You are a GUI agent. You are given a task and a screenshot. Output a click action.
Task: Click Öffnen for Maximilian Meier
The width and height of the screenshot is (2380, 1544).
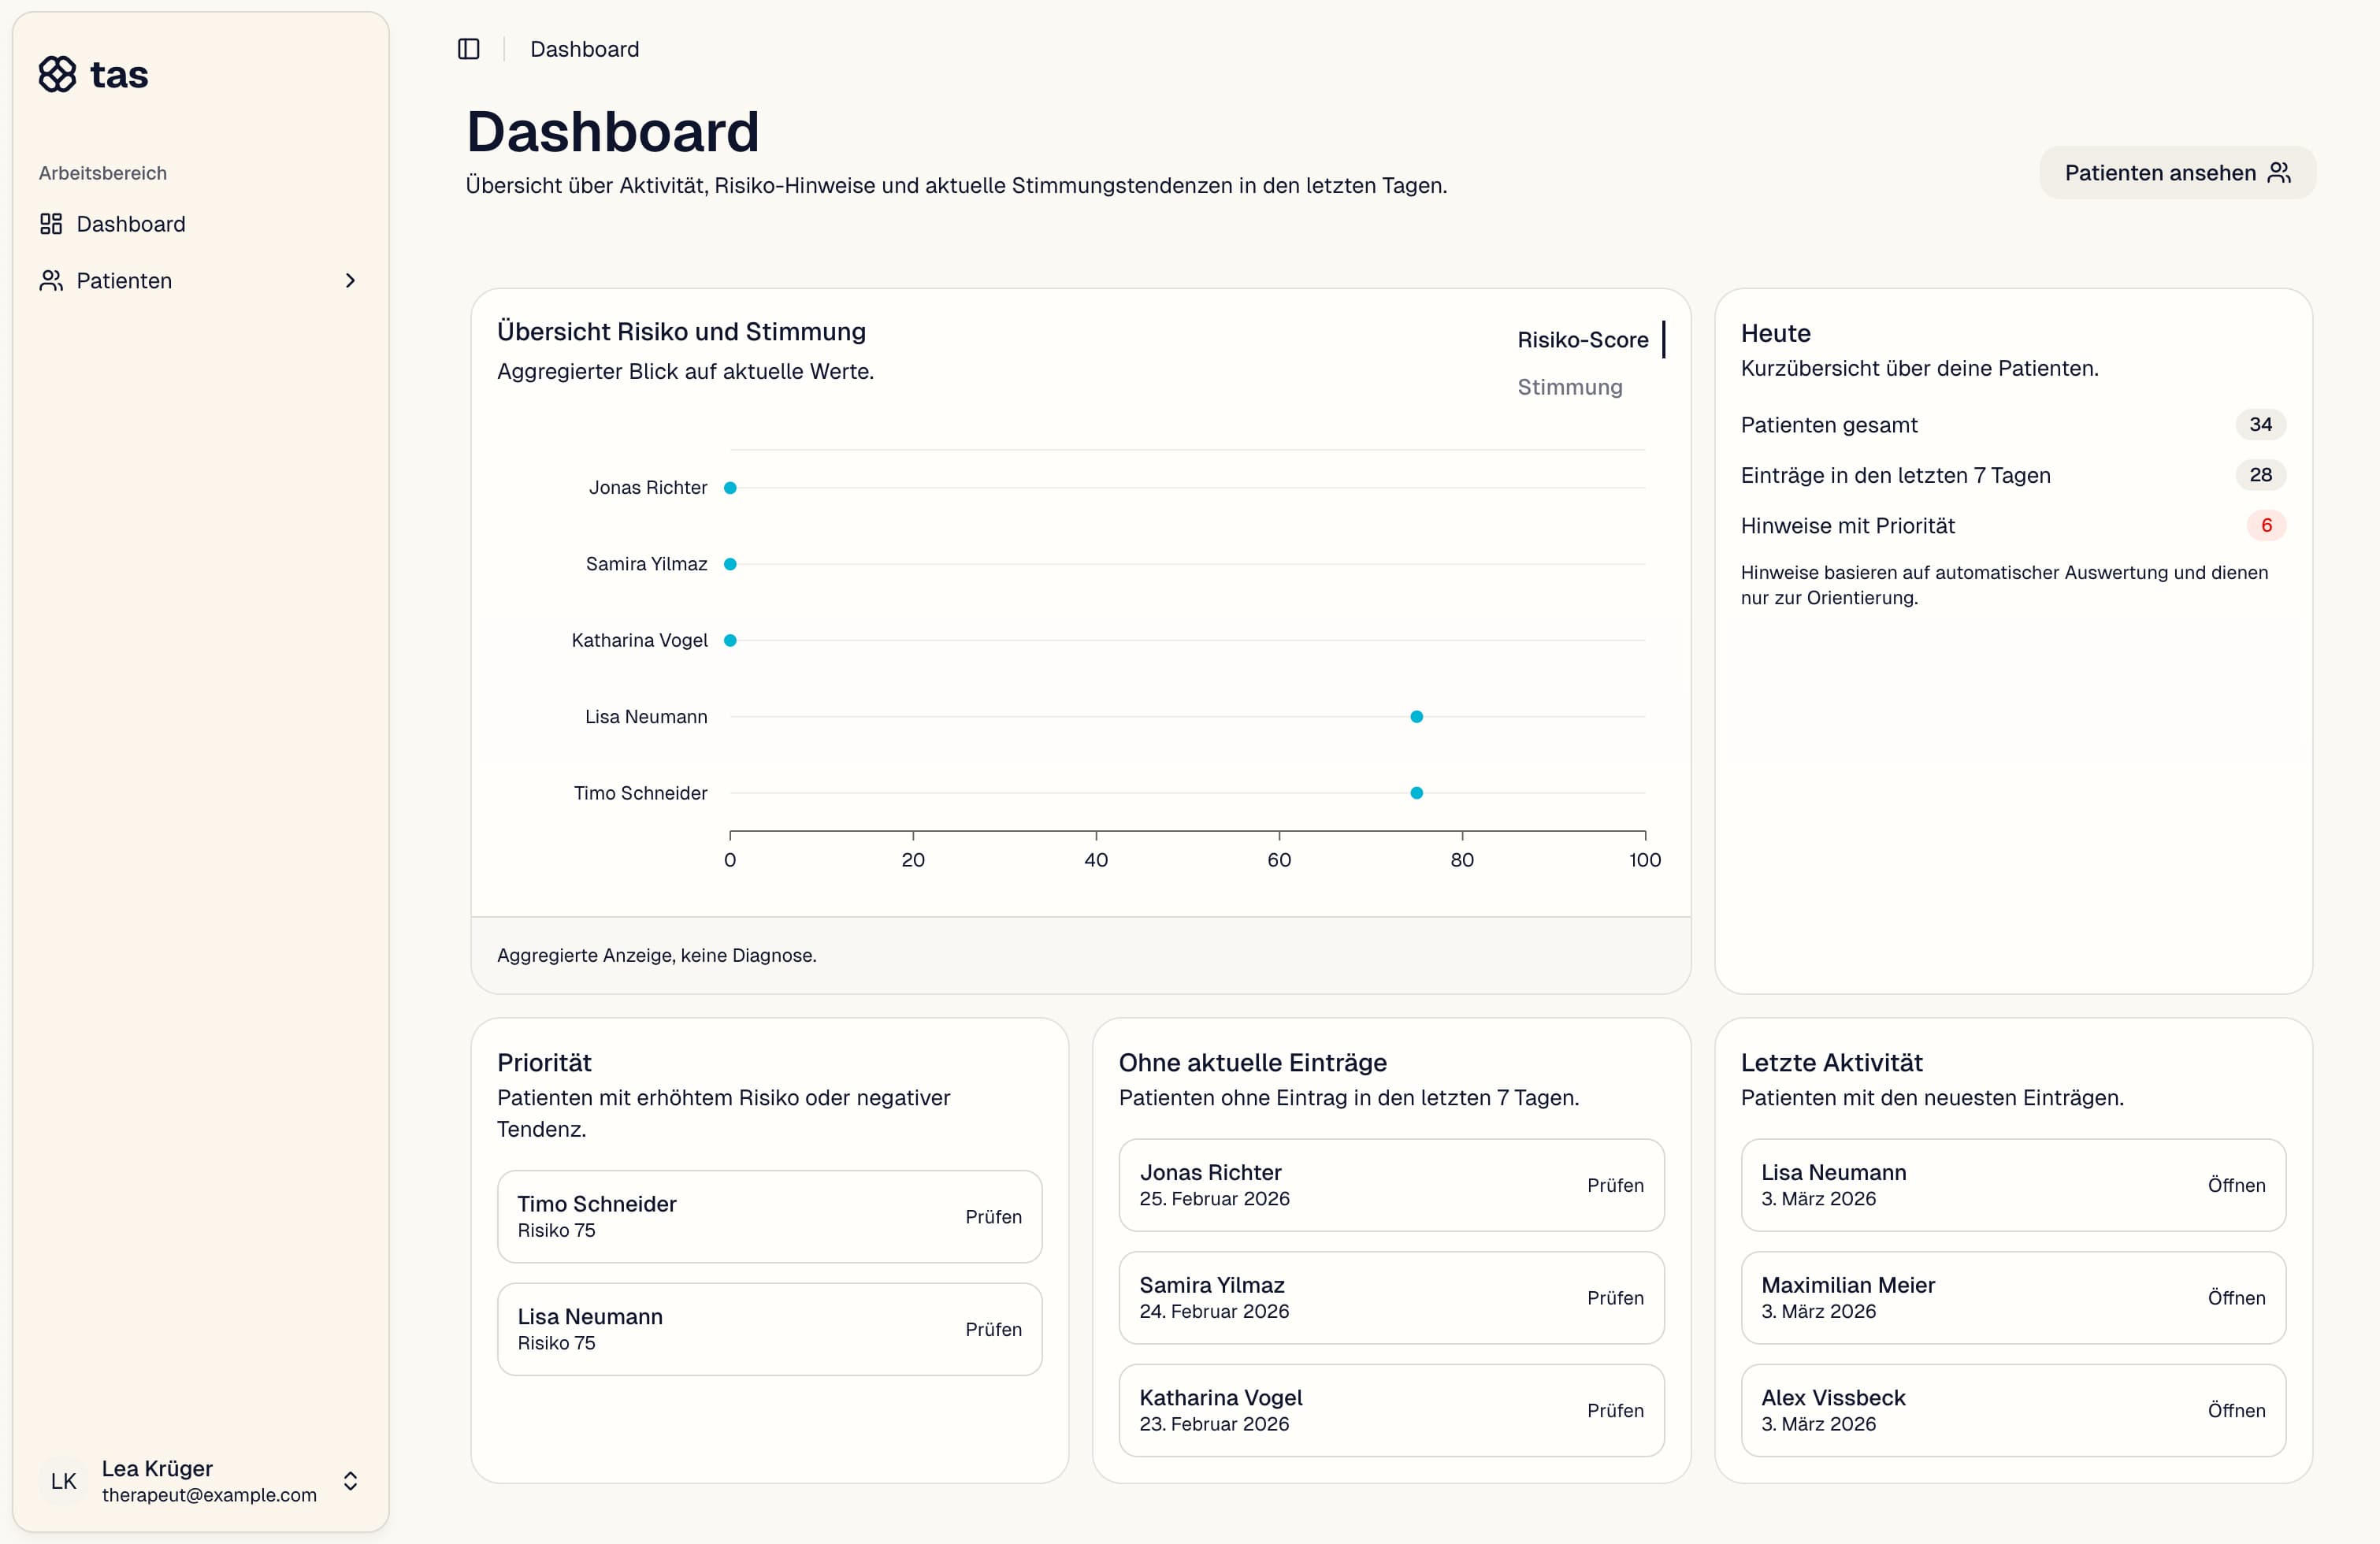point(2236,1298)
